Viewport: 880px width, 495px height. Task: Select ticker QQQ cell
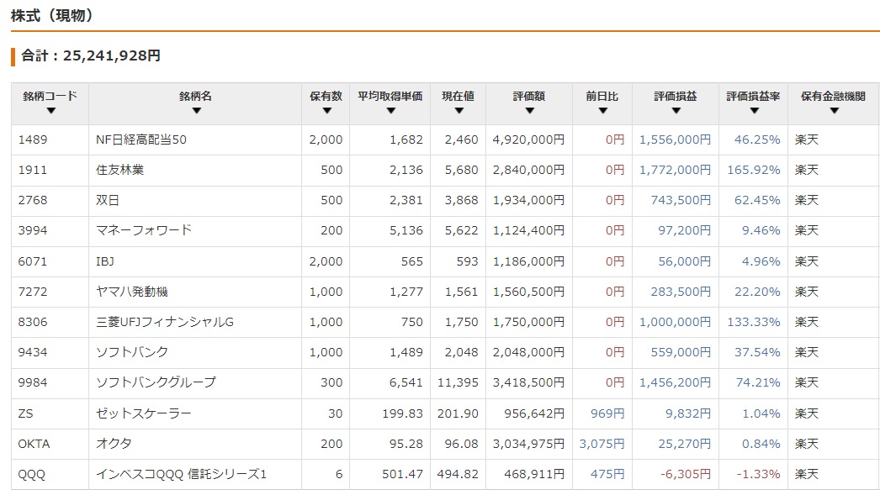point(50,474)
